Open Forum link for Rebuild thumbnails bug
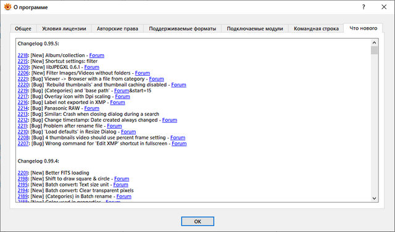Image resolution: width=395 pixels, height=232 pixels. [178, 84]
